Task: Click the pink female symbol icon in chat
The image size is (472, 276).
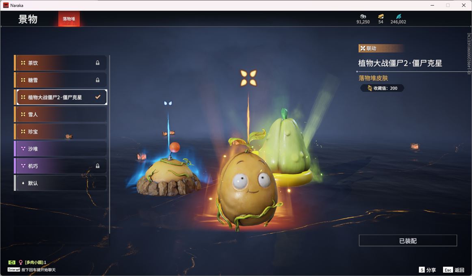Action: coord(21,262)
